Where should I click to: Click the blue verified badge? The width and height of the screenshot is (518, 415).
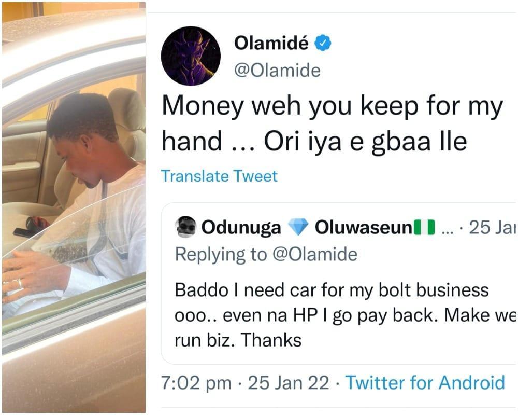tap(322, 43)
